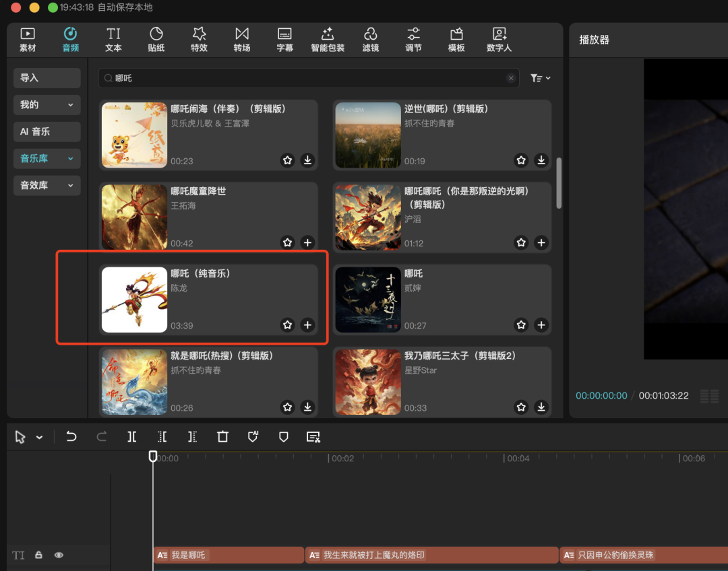Switch to the 文本 (text) tab

point(113,39)
